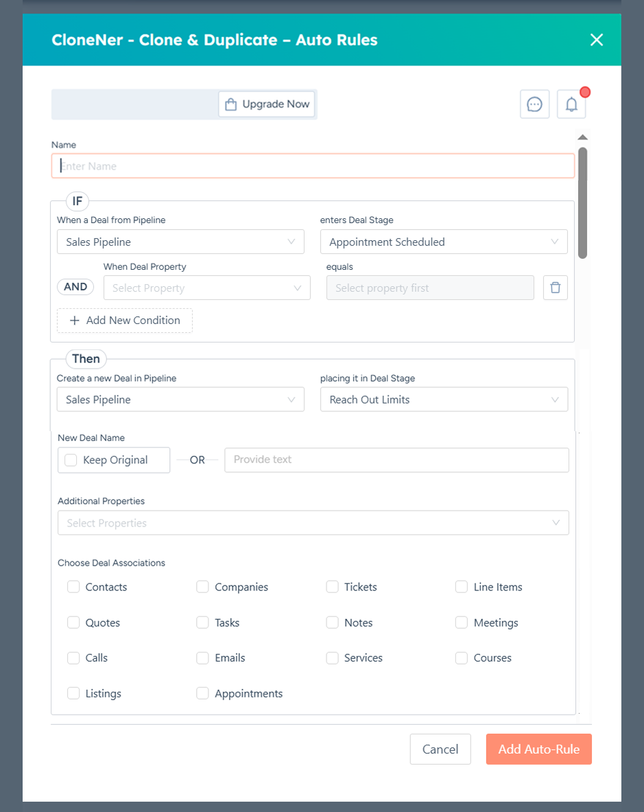Click the Upgrade Now button
The width and height of the screenshot is (644, 812).
[267, 104]
